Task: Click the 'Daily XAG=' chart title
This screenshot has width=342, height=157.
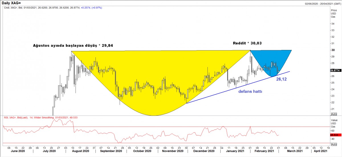Action: (12, 3)
